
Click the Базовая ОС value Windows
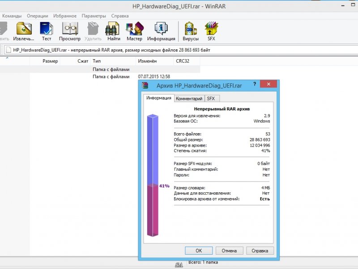pos(262,121)
